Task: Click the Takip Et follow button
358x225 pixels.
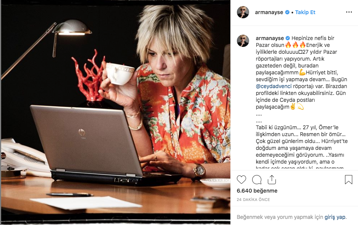Action: coord(305,12)
